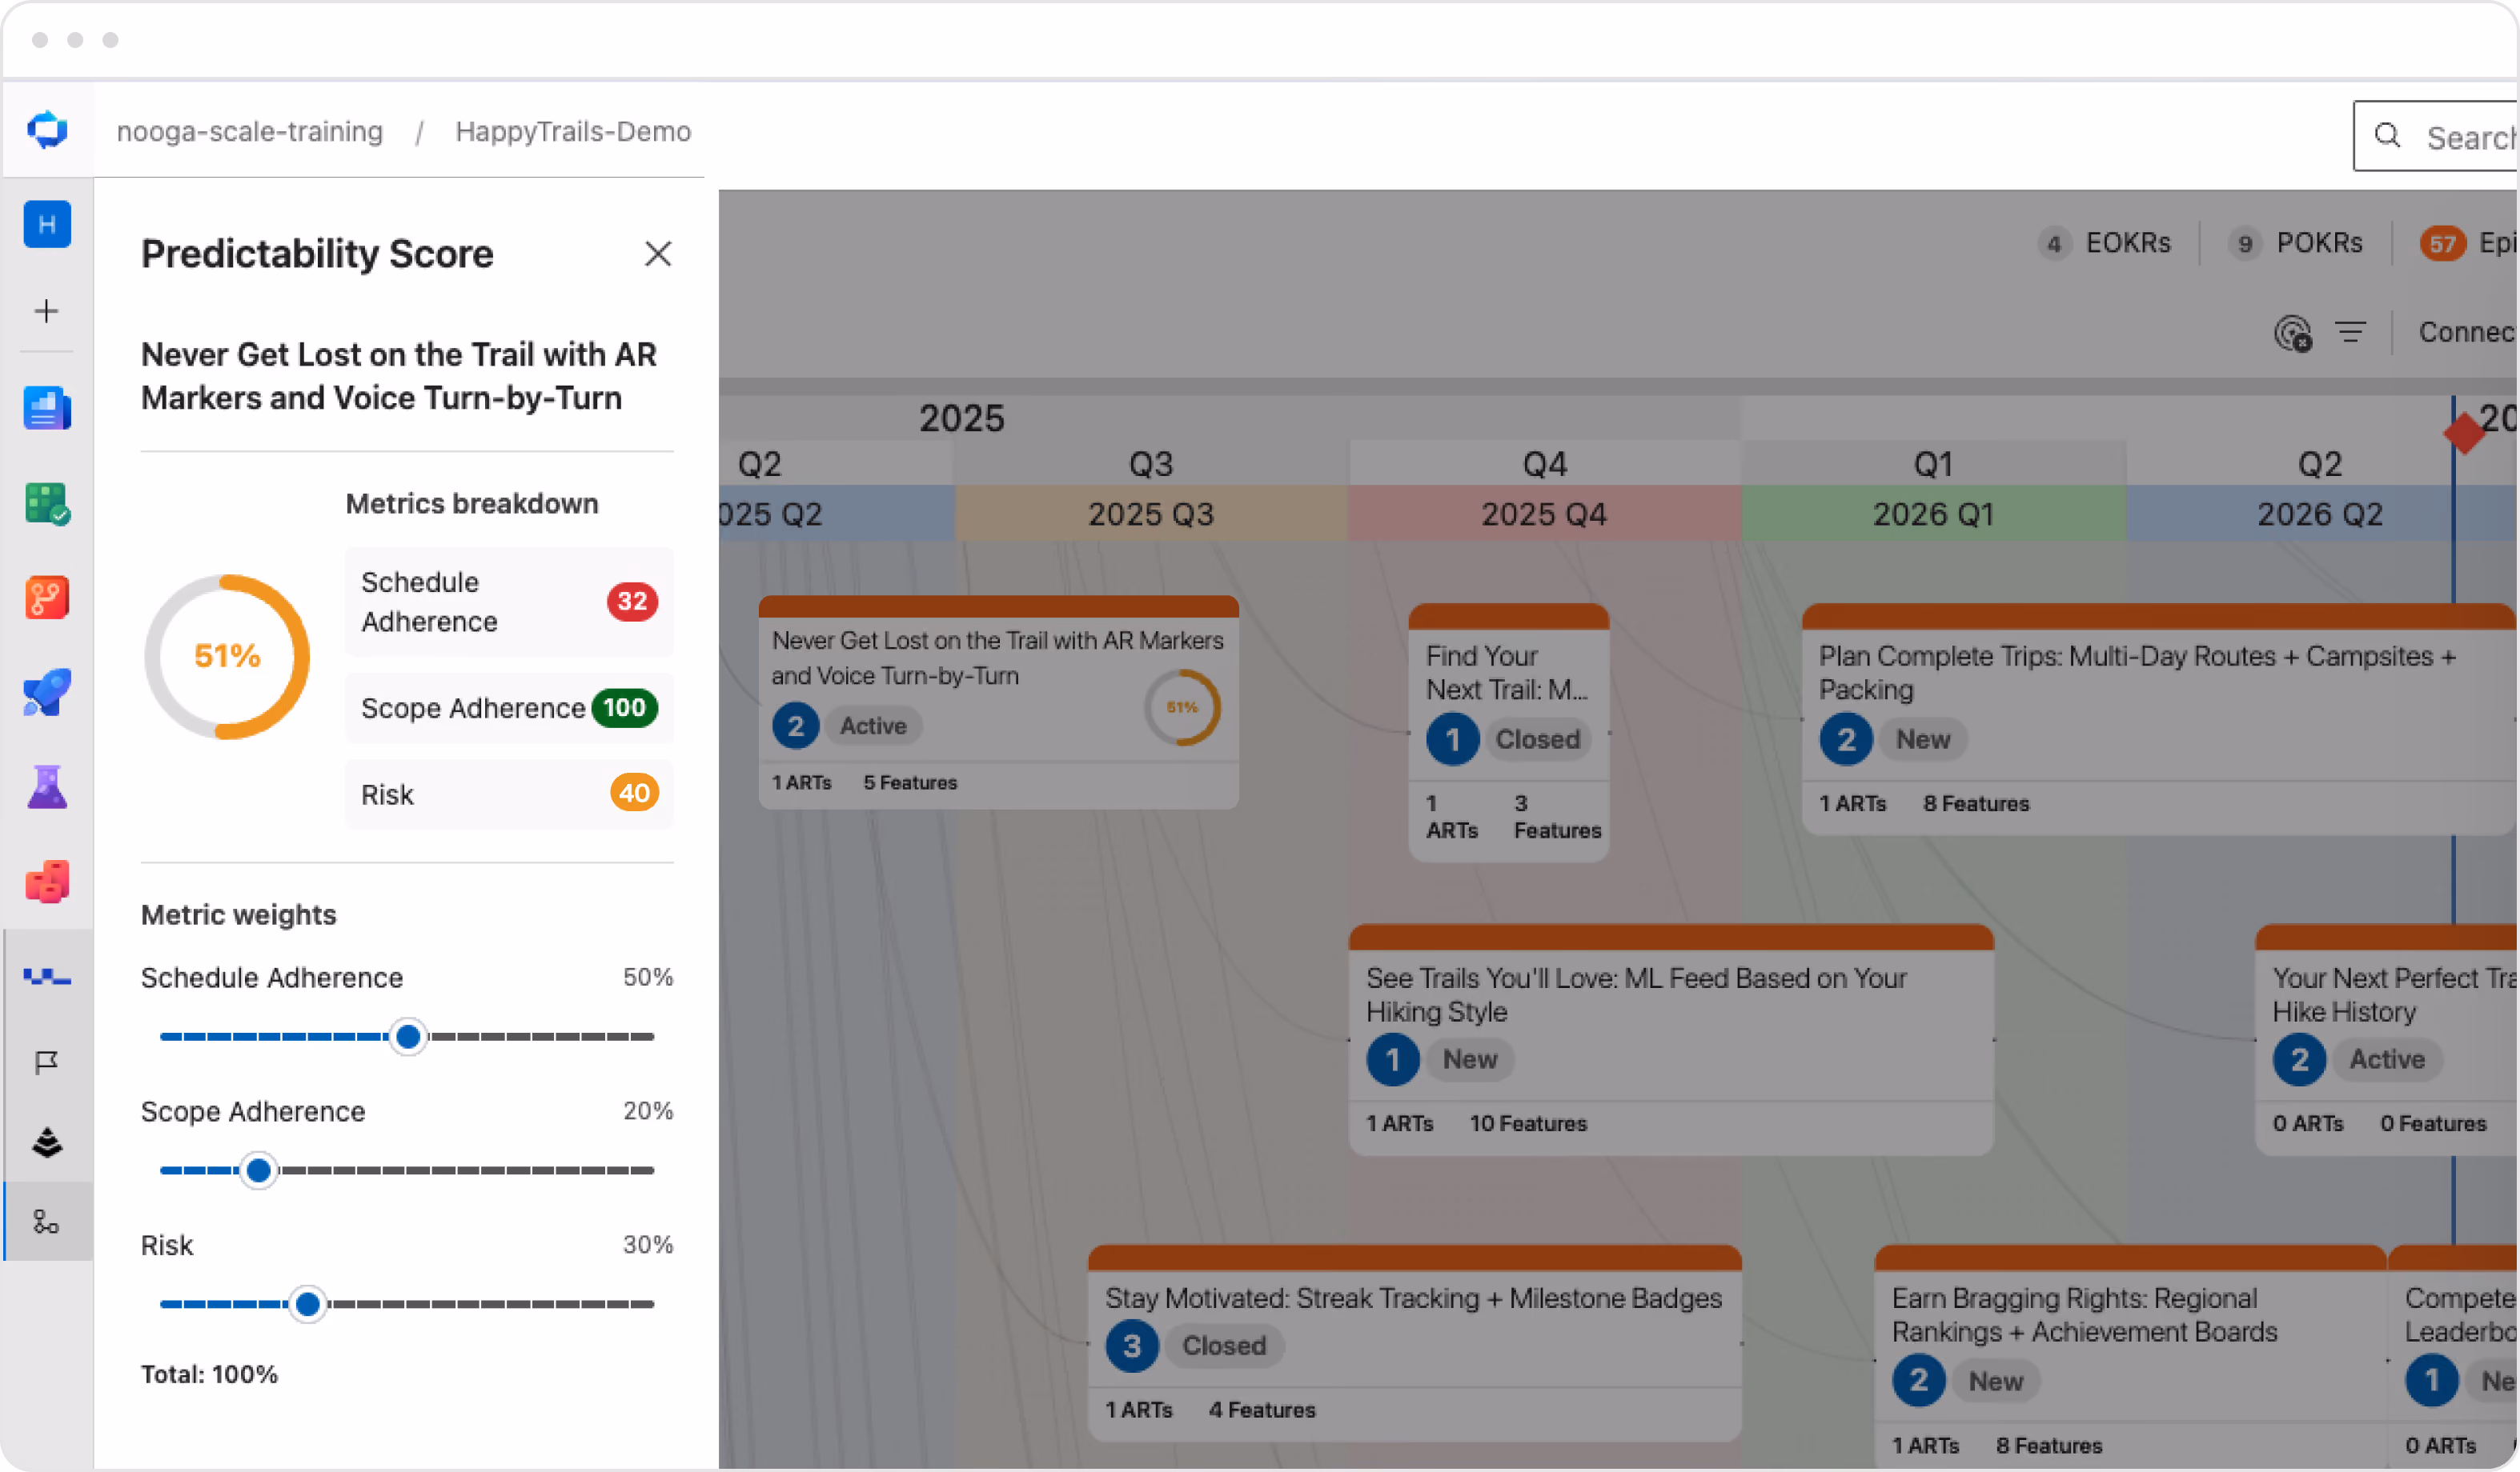Click the filter lines icon
Viewport: 2520px width, 1472px height.
point(2351,332)
